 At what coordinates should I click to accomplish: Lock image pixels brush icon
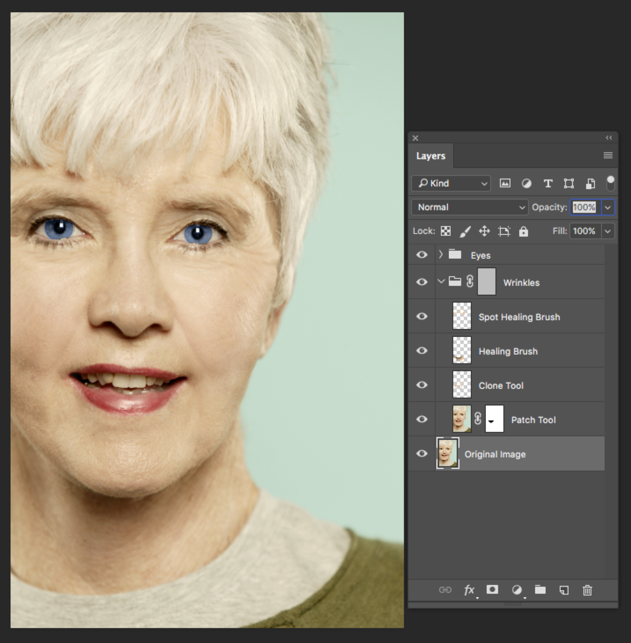pyautogui.click(x=465, y=231)
